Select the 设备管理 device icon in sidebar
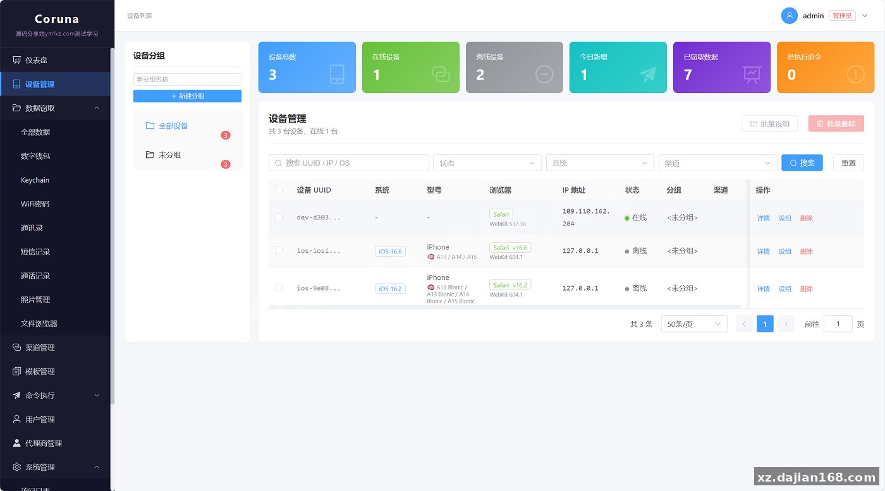This screenshot has height=491, width=885. coord(16,84)
